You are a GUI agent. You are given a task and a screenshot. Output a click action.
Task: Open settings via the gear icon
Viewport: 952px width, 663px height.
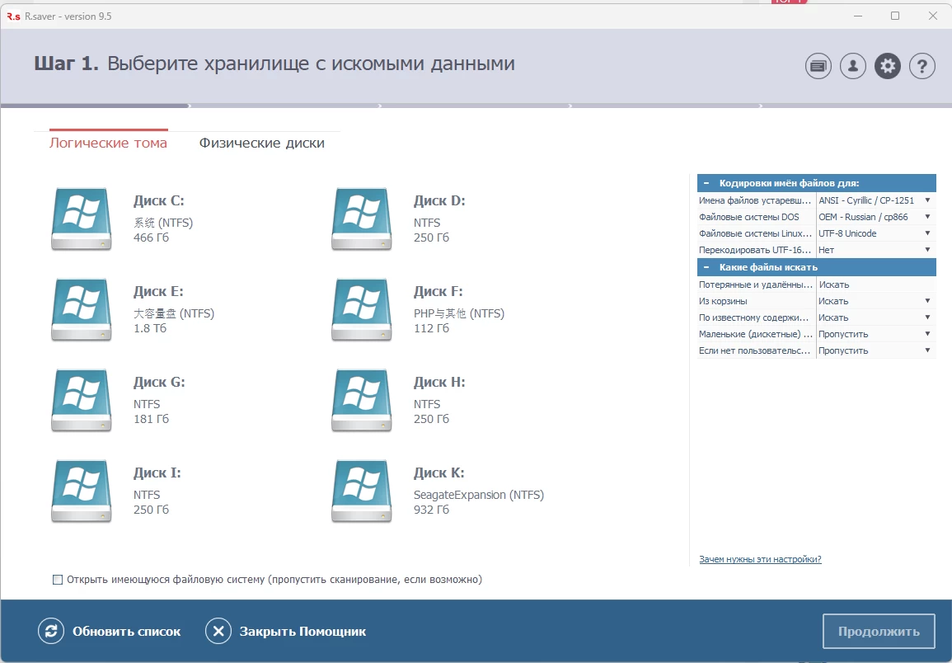pos(887,67)
